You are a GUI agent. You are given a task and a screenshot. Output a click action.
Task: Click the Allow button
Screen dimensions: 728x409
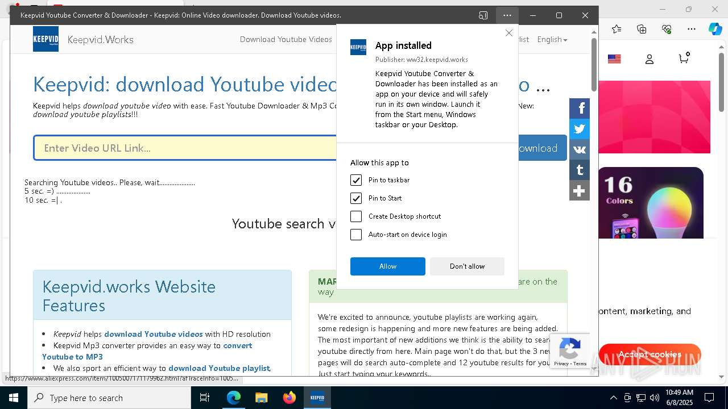388,266
